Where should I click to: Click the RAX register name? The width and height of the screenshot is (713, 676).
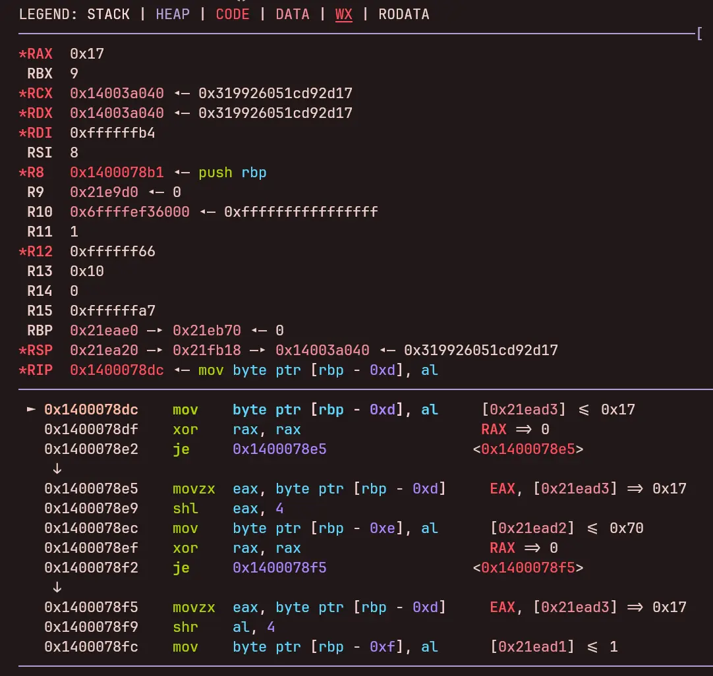(x=40, y=54)
